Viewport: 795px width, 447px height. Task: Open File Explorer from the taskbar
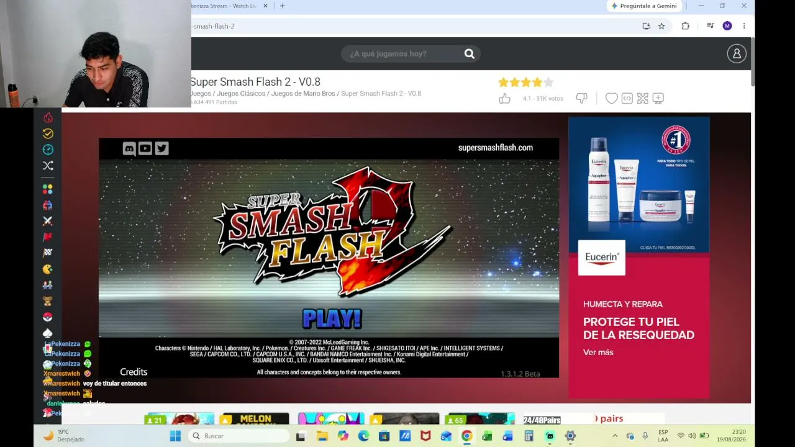click(x=322, y=436)
